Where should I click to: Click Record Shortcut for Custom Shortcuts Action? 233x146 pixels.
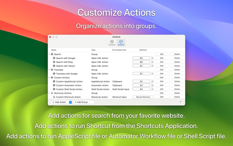coord(143,97)
